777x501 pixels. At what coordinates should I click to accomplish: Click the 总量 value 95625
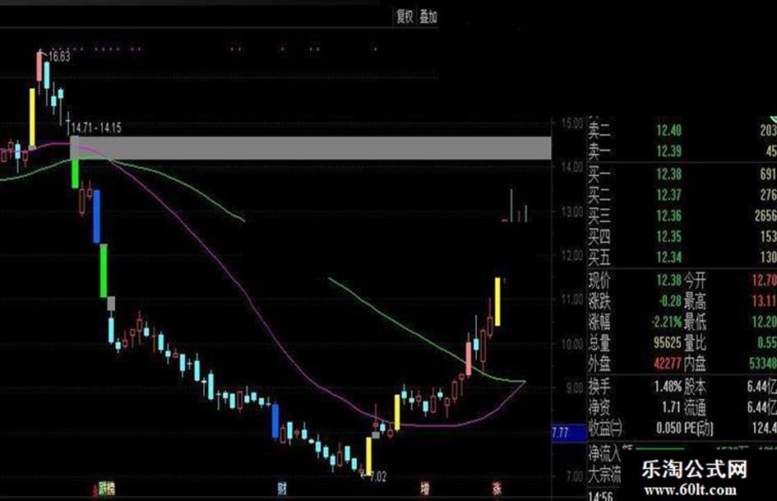668,343
